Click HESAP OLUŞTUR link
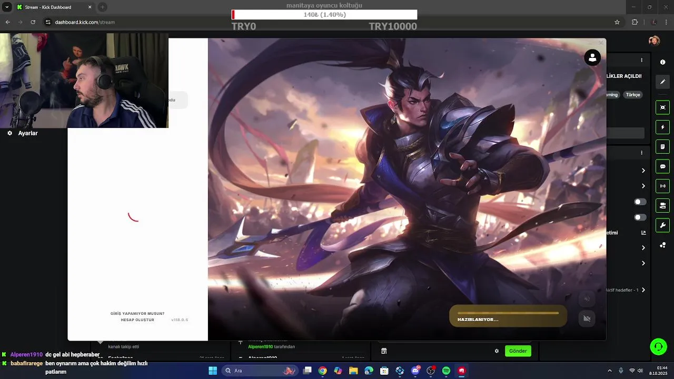The image size is (674, 379). tap(137, 320)
